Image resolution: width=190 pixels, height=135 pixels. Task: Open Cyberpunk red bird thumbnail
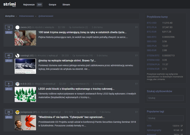(25, 123)
